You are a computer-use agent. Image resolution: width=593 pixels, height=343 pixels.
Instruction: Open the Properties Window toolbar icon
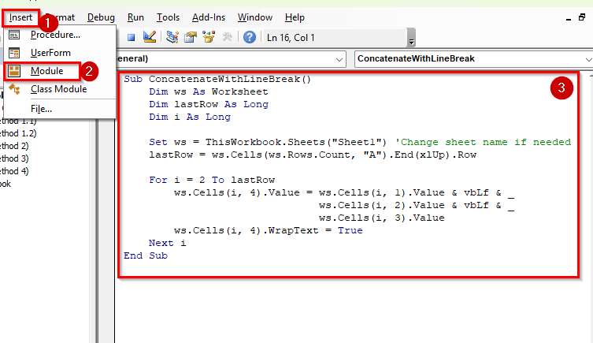tap(191, 37)
